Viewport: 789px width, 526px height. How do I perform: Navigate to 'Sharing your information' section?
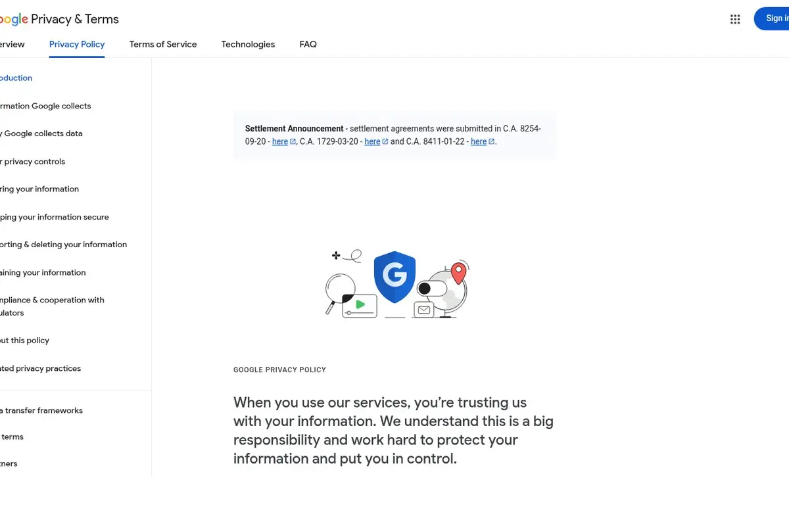tap(39, 189)
